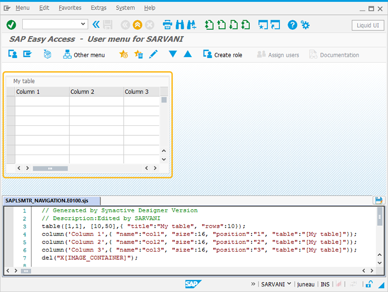Click the script editor vertical scroll thumb

coord(379,217)
